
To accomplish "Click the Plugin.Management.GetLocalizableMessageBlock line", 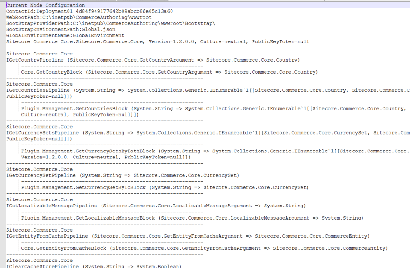I will [192, 218].
